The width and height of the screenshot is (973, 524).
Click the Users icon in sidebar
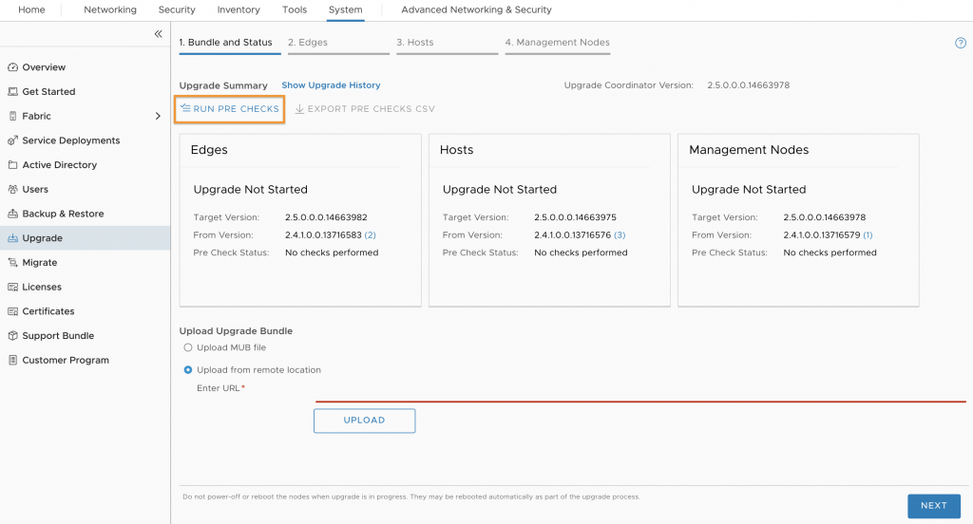12,189
